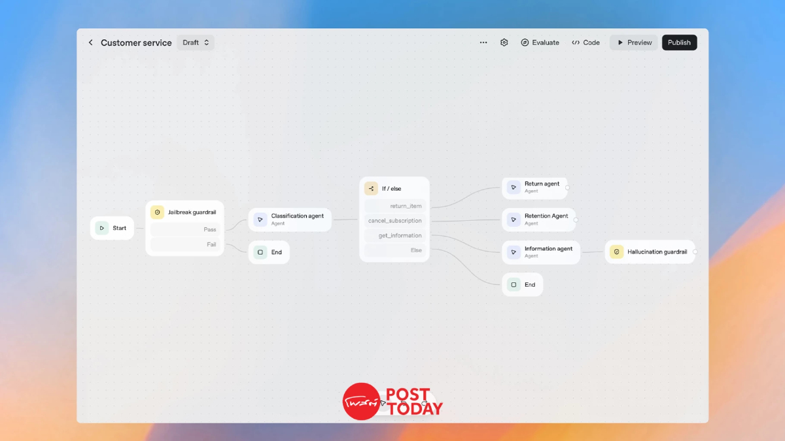The height and width of the screenshot is (441, 785).
Task: Open the Code view
Action: (585, 42)
